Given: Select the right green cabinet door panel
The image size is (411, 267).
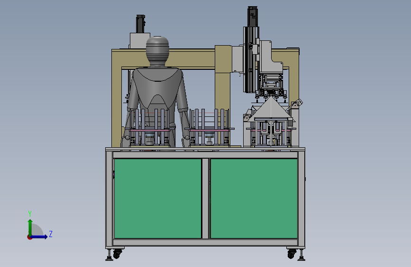Looking at the screenshot, I should (254, 199).
